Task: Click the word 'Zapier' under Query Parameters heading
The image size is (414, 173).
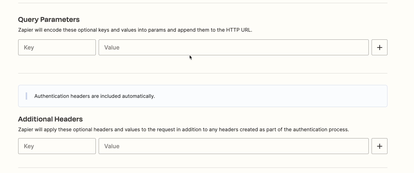Action: [x=26, y=30]
